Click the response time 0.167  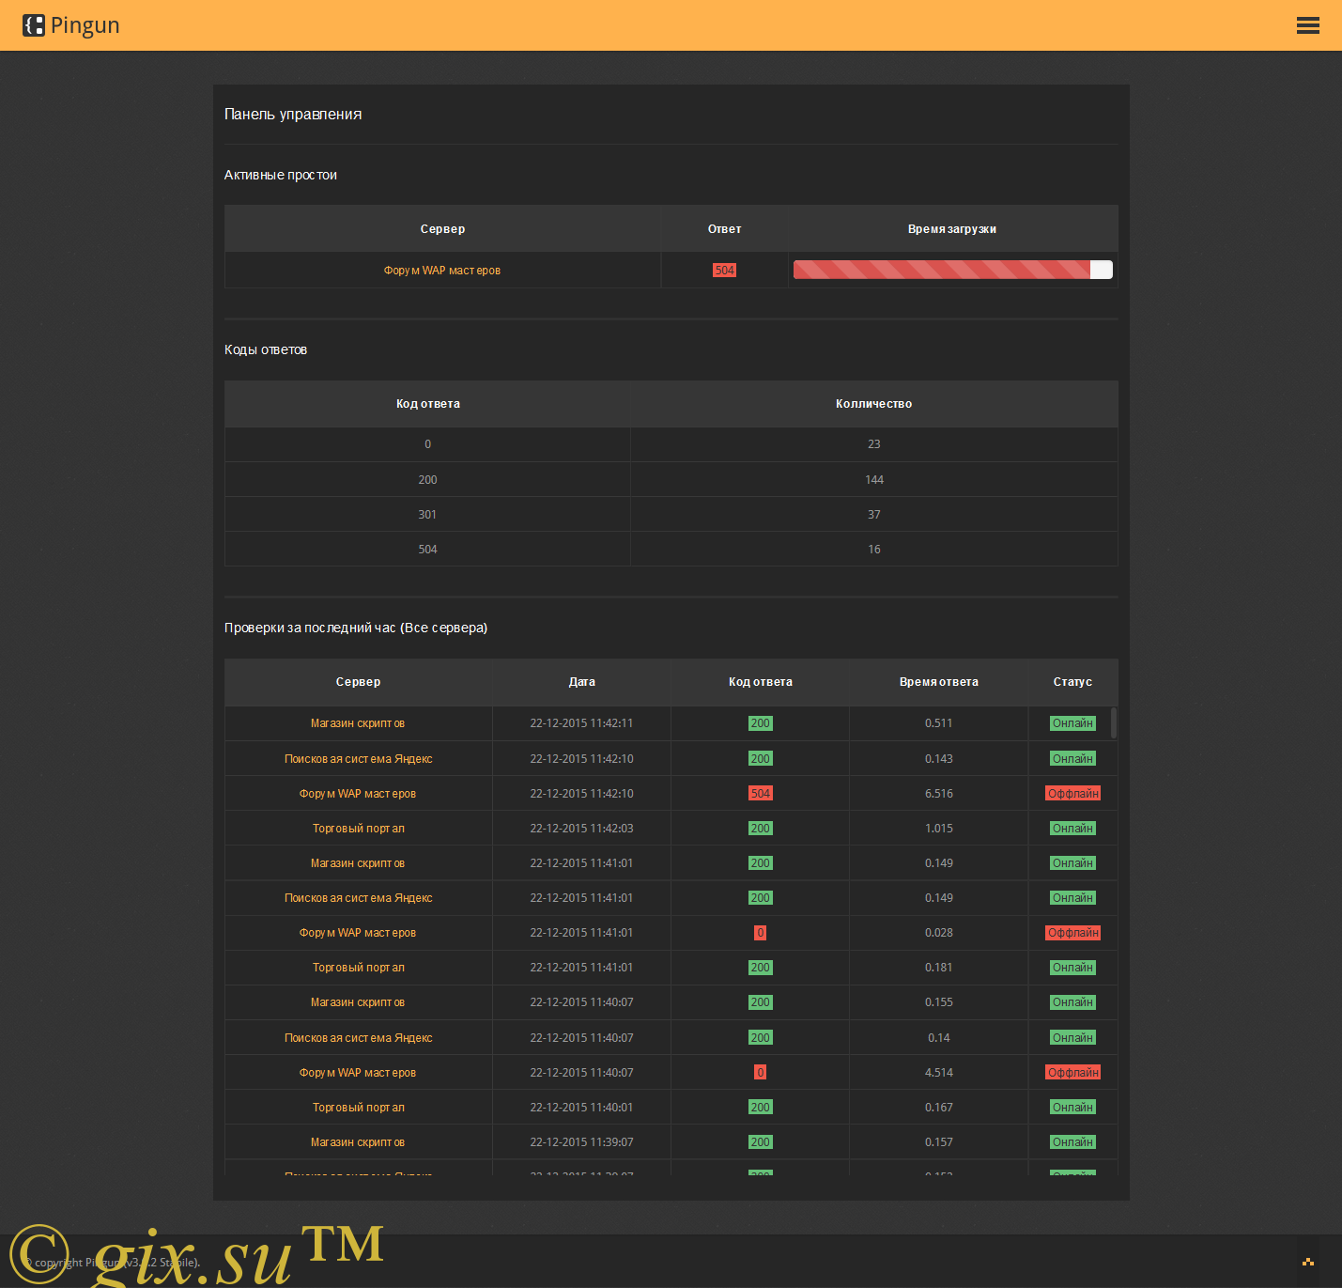[x=938, y=1108]
